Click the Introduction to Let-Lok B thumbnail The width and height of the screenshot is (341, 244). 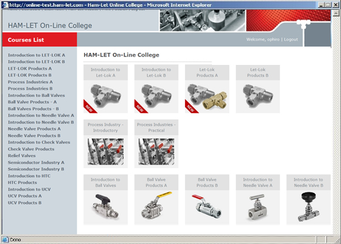click(x=156, y=97)
